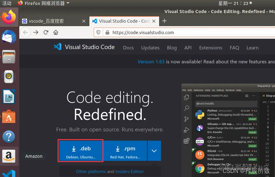Click the Terminal menu in the preview
The width and height of the screenshot is (275, 177).
coord(230,90)
